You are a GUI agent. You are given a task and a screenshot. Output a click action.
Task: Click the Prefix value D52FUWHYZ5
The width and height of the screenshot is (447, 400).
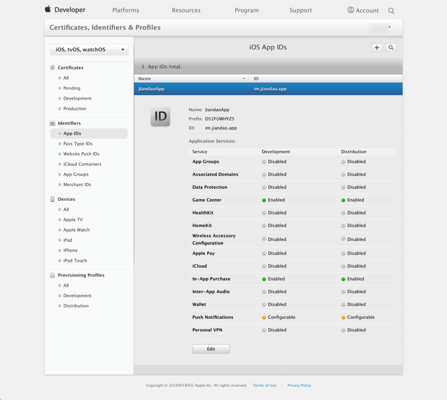220,119
